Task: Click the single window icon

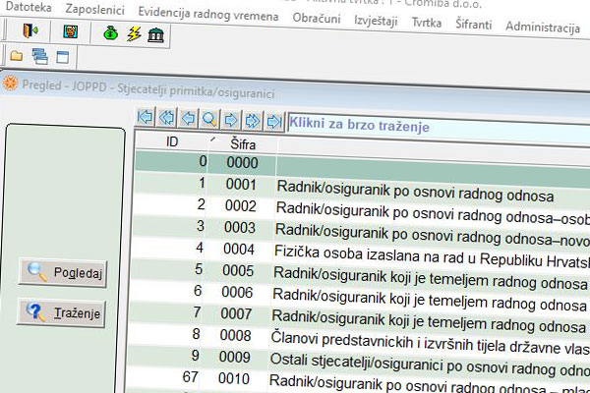Action: (63, 57)
